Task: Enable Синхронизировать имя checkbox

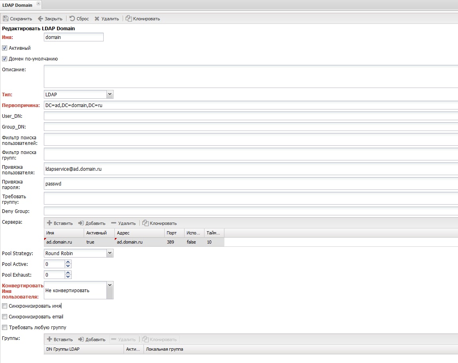Action: click(4, 306)
